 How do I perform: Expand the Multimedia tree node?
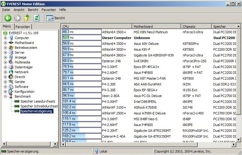tap(6, 62)
